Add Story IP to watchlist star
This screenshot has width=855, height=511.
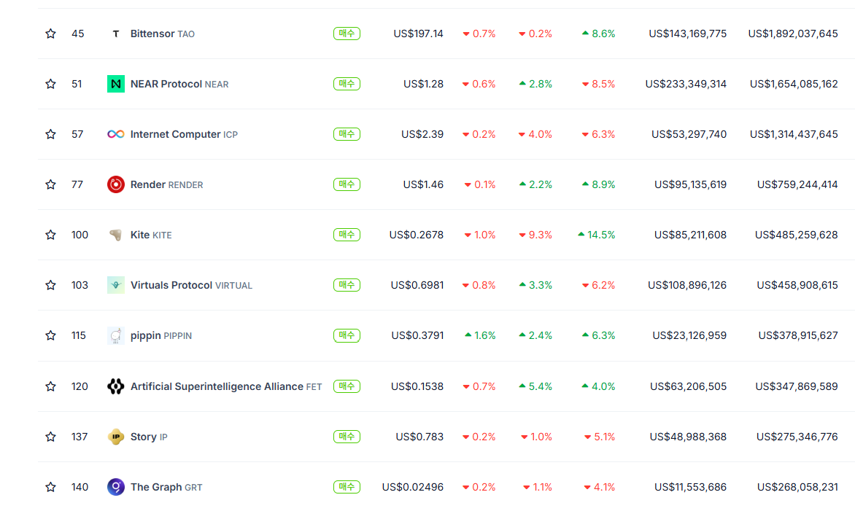click(50, 437)
